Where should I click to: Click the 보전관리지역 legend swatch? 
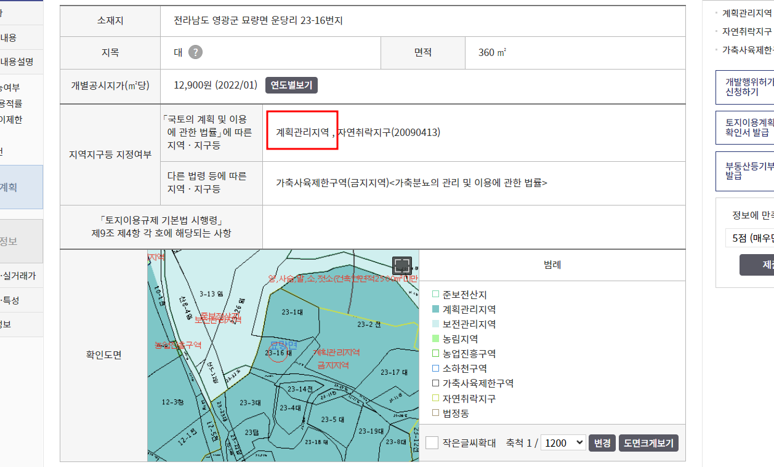click(x=436, y=324)
